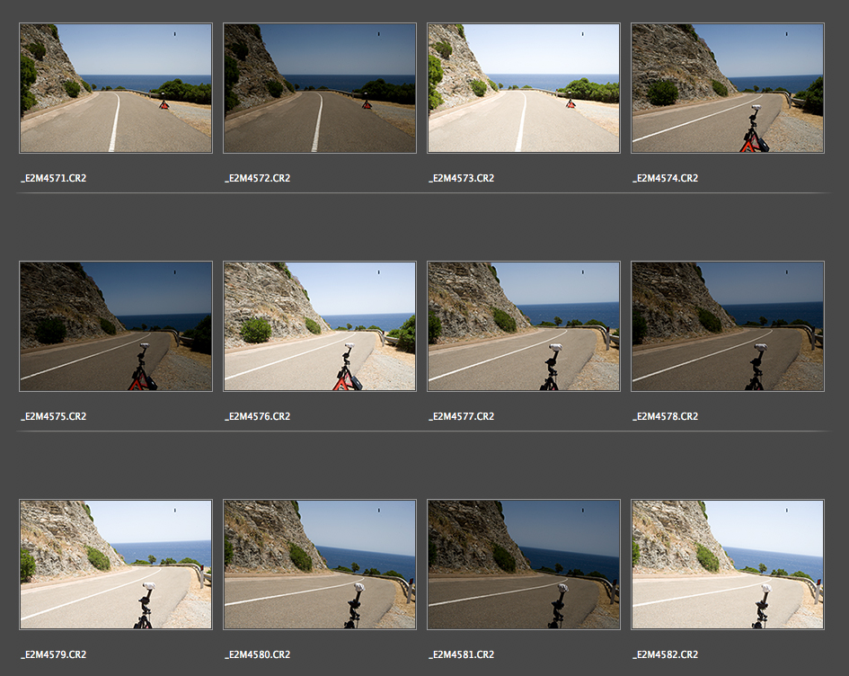This screenshot has width=849, height=676.
Task: Select the _E2M4574.CR2 image thumbnail
Action: pyautogui.click(x=728, y=88)
